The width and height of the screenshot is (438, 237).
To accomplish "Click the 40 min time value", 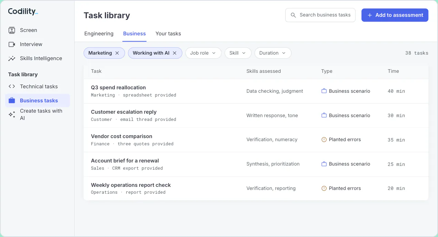I will click(x=396, y=91).
